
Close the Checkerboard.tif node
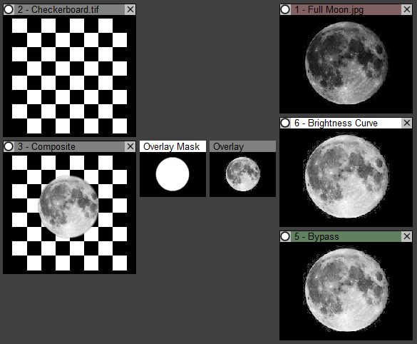click(130, 9)
